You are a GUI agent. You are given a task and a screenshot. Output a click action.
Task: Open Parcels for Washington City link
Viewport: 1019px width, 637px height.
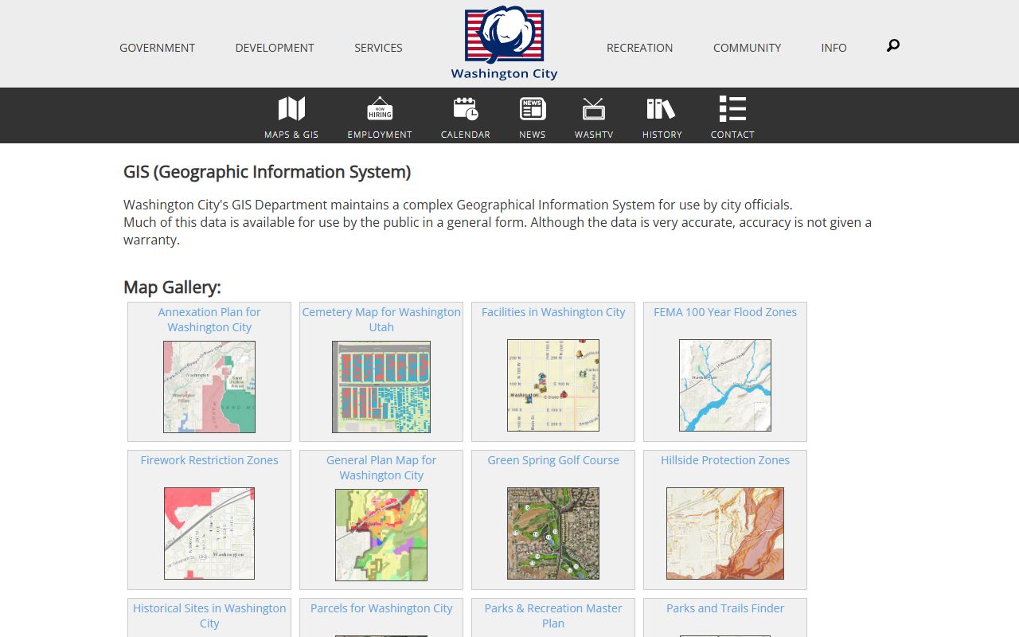point(381,608)
